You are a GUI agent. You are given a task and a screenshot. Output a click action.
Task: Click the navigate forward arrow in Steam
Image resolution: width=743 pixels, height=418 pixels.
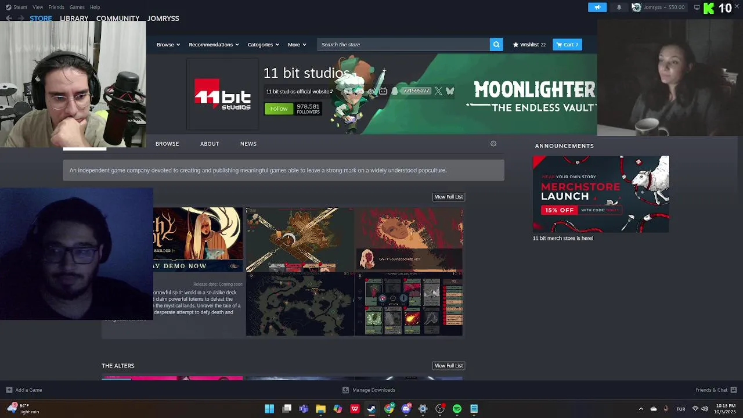click(21, 18)
